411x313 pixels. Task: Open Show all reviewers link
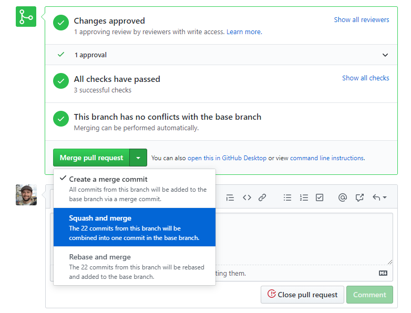(x=362, y=19)
